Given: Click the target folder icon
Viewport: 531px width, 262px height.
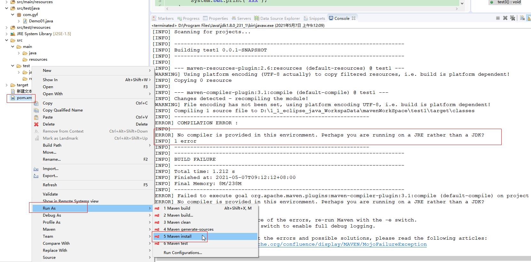Looking at the screenshot, I should pyautogui.click(x=13, y=85).
